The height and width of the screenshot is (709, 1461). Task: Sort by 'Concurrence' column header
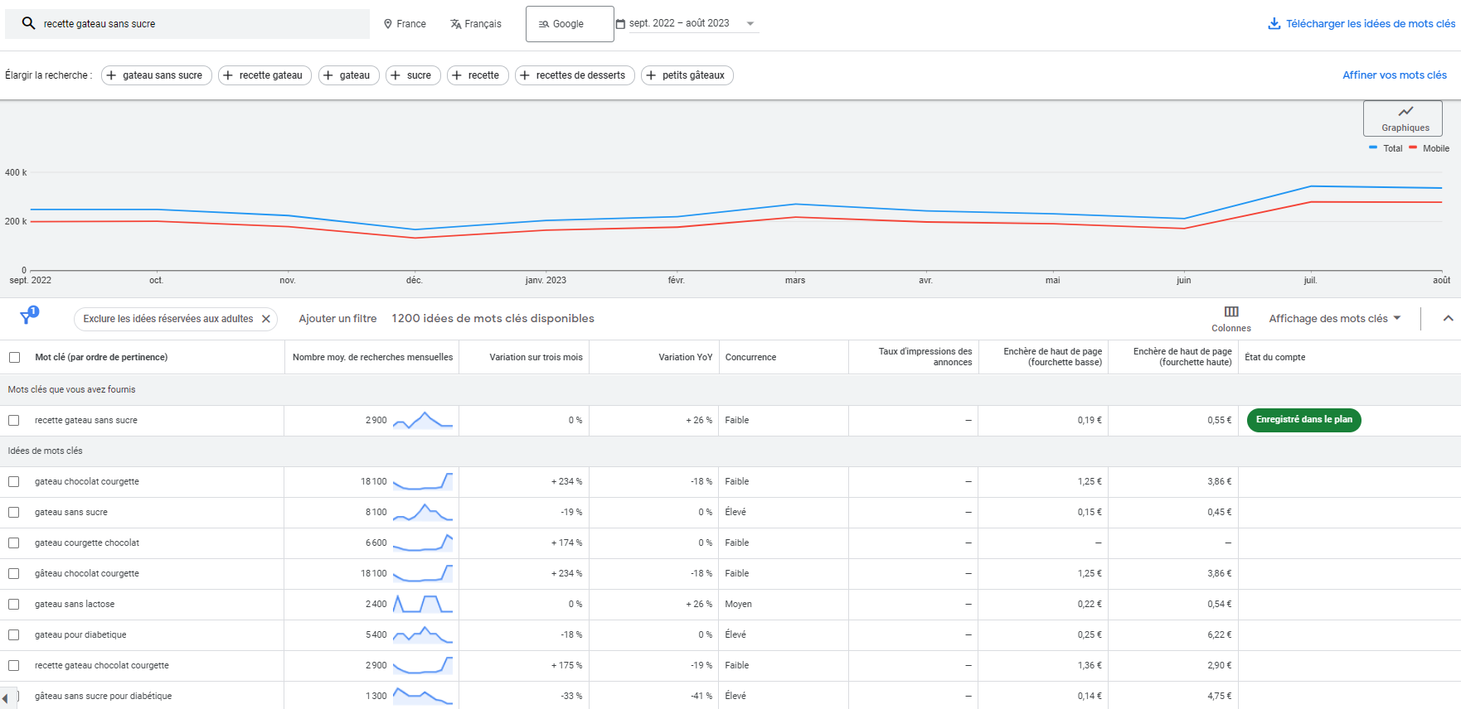(x=750, y=358)
